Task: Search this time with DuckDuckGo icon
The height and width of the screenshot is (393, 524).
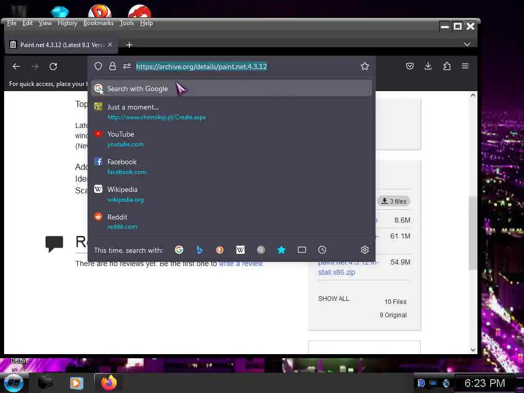Action: pos(220,250)
